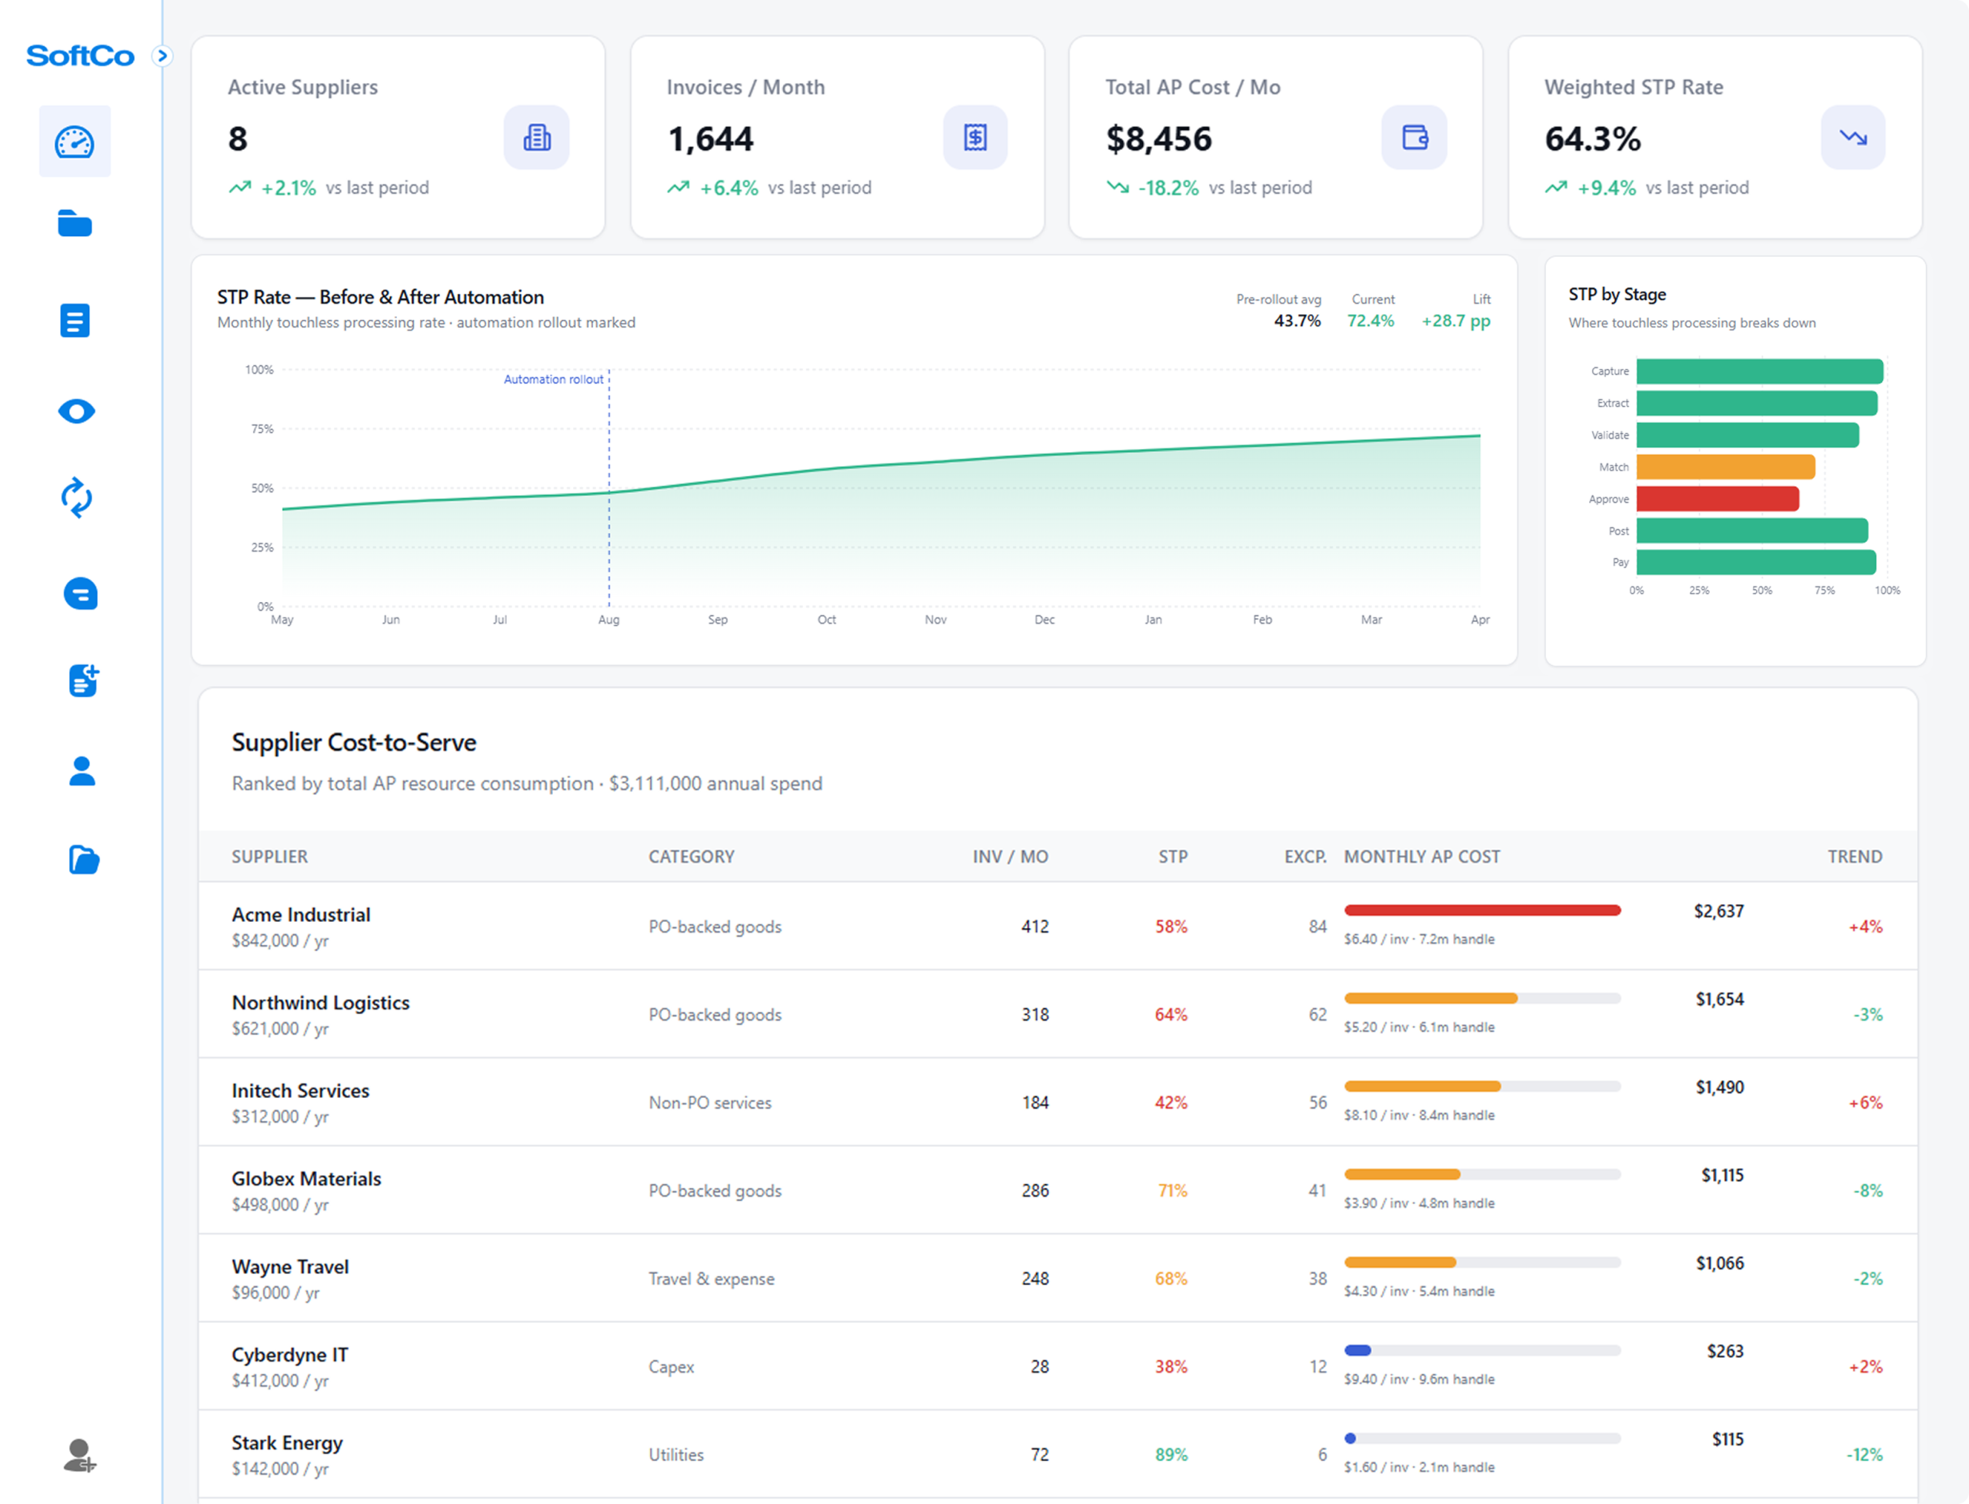1969x1504 pixels.
Task: Select the Acme Industrial supplier row
Action: click(301, 915)
